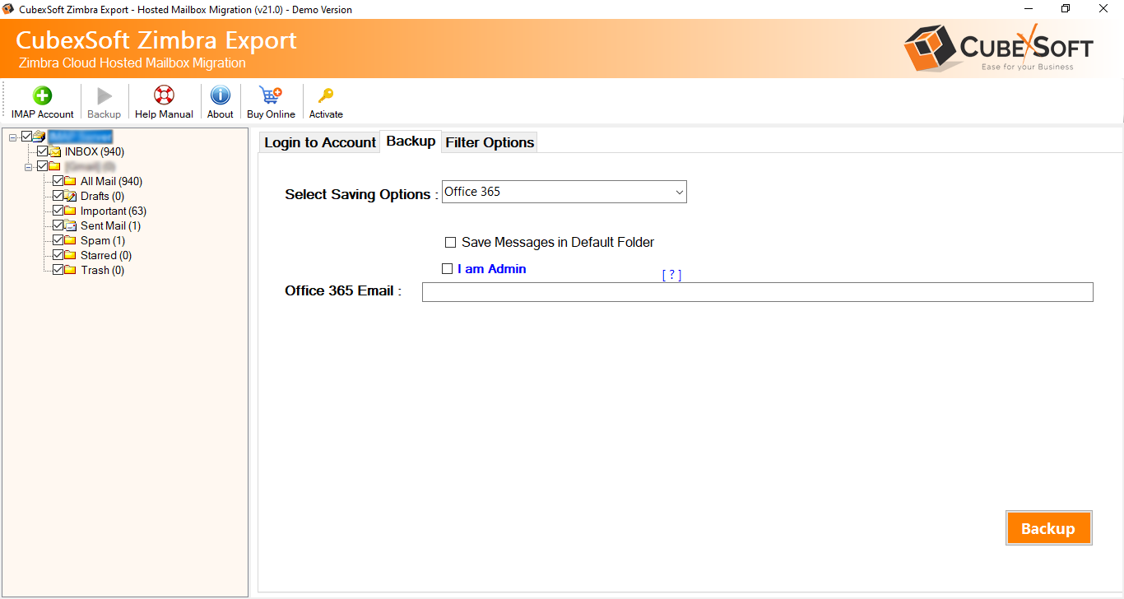Click the Spam folder icon
1124x599 pixels.
(x=71, y=240)
